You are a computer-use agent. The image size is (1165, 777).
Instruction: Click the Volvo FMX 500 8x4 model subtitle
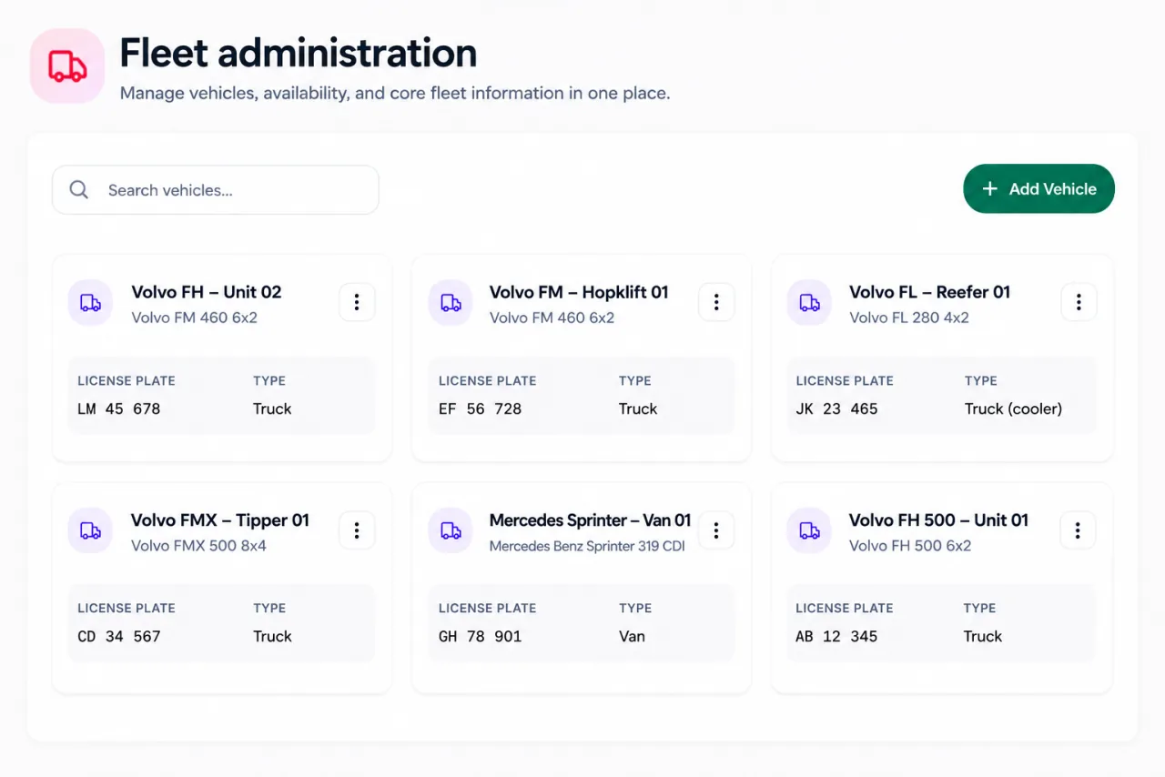click(198, 546)
